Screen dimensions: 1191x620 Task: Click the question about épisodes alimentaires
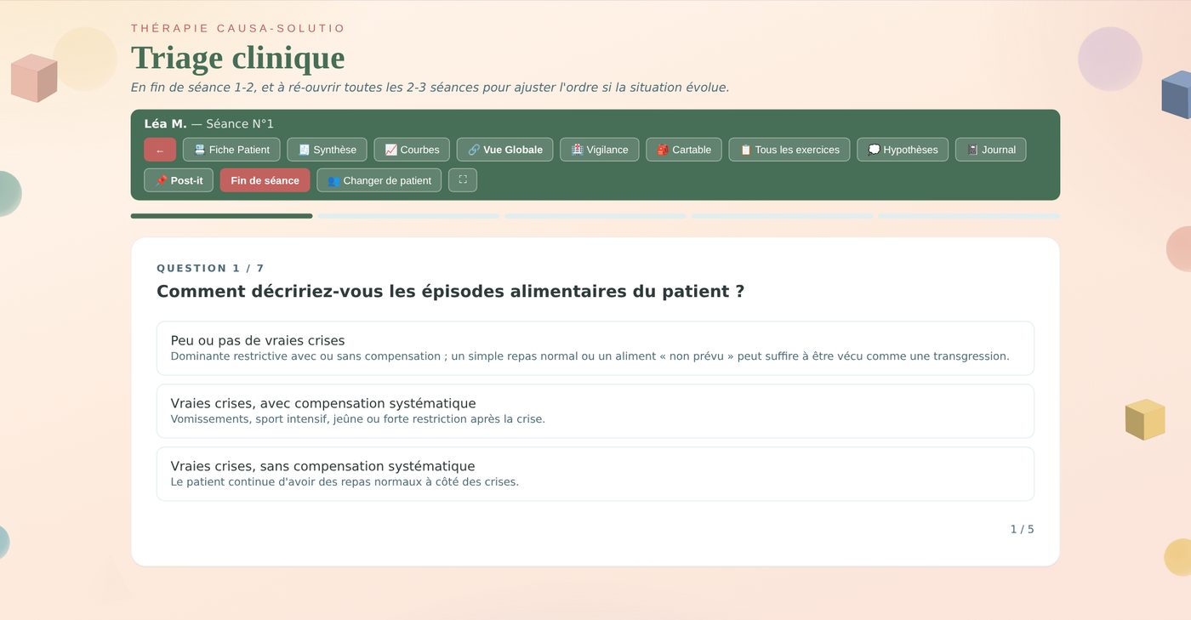[451, 291]
